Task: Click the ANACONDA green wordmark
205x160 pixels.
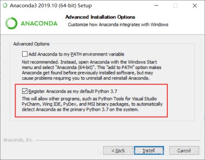Action: tap(39, 23)
